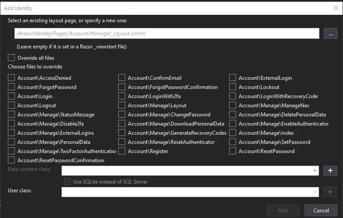Add new data context class with plus button
The height and width of the screenshot is (218, 343).
[330, 170]
